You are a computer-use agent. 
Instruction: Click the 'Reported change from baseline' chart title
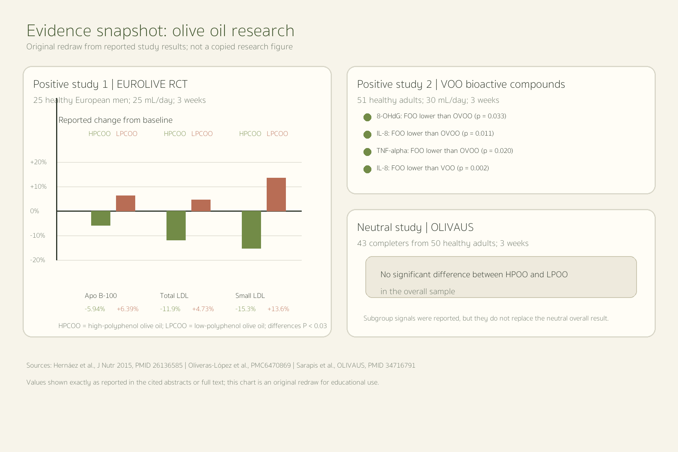pos(115,120)
